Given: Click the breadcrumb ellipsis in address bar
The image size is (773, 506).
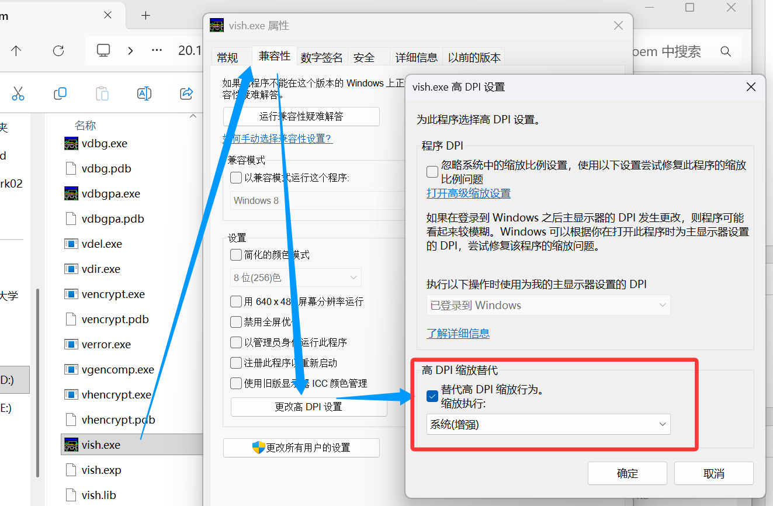Looking at the screenshot, I should (x=157, y=50).
